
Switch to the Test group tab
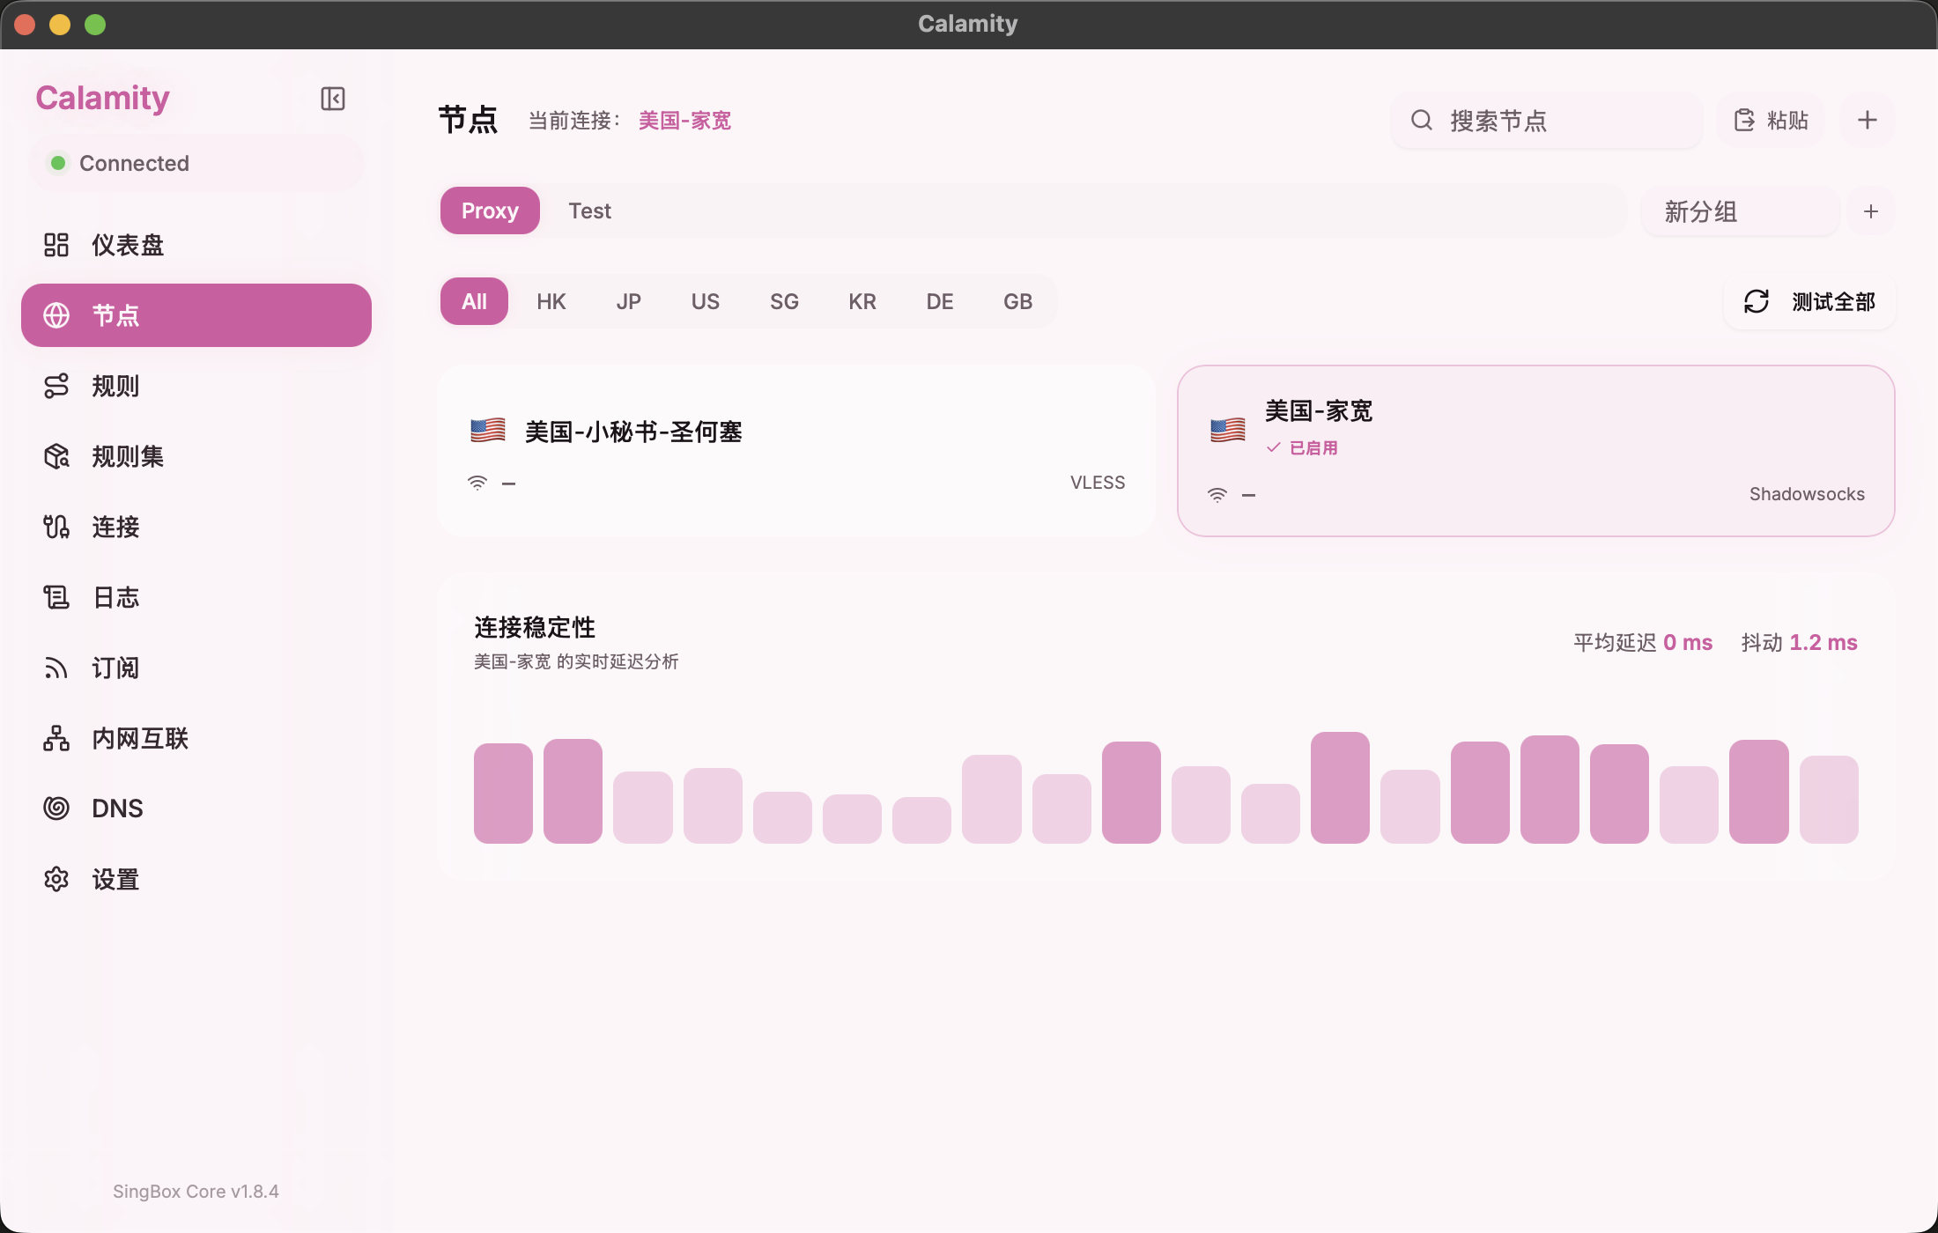[589, 211]
